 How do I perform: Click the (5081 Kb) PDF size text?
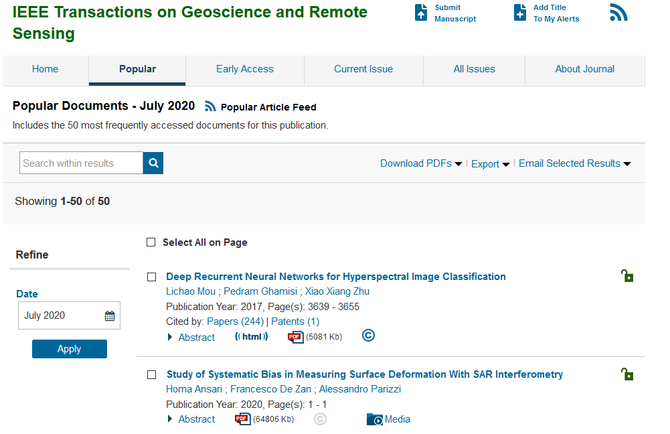point(324,337)
